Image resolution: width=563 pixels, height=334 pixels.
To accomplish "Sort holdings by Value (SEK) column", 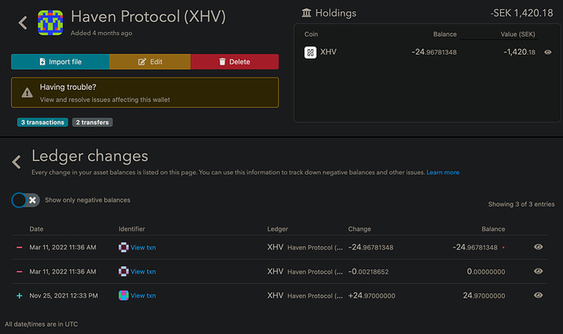I will [518, 34].
